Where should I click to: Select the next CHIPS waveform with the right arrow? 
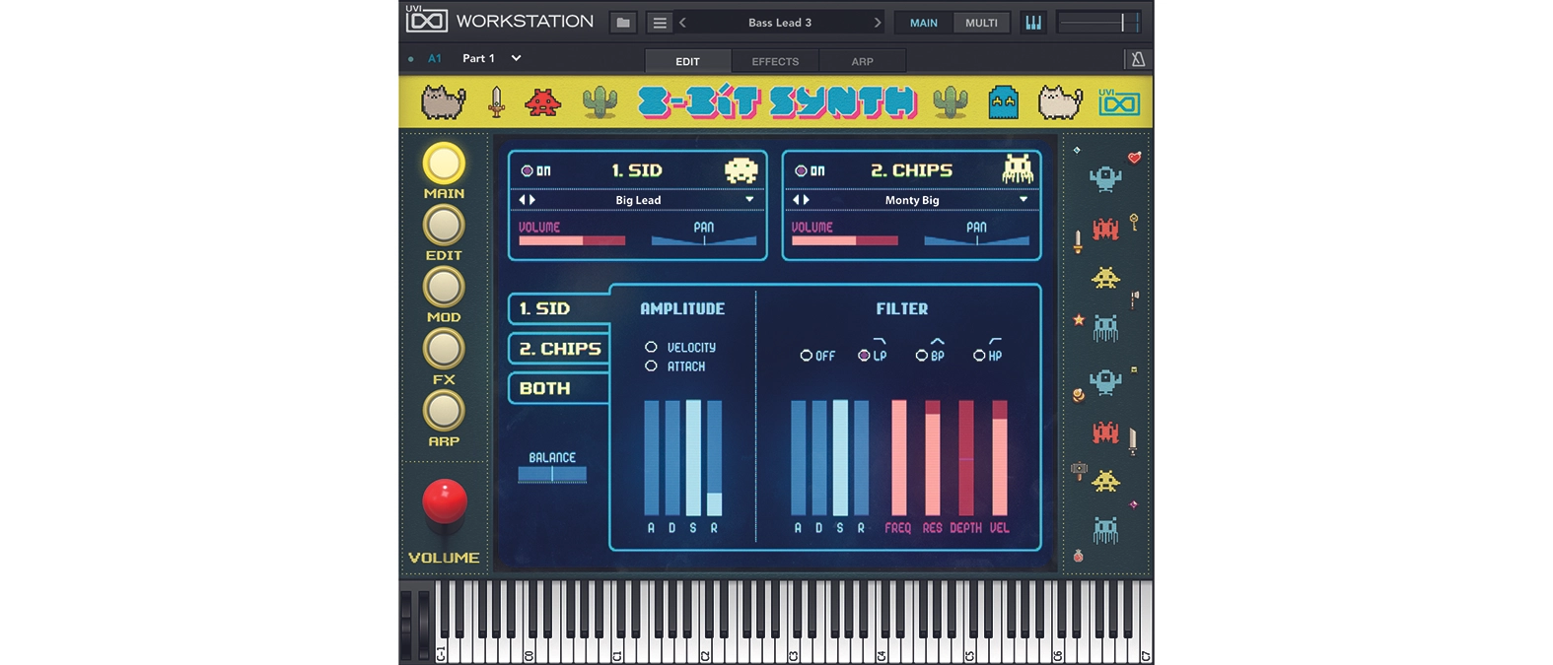[807, 200]
